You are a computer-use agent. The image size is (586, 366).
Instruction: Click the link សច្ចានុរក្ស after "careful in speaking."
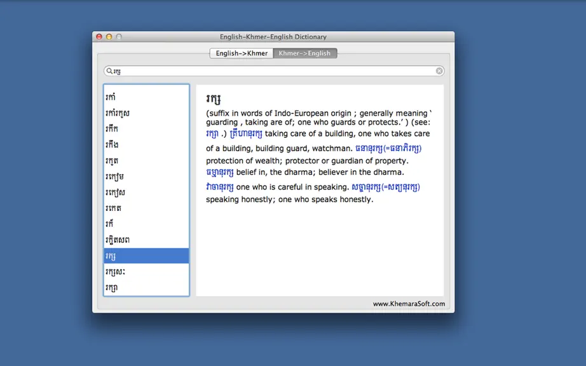(386, 187)
